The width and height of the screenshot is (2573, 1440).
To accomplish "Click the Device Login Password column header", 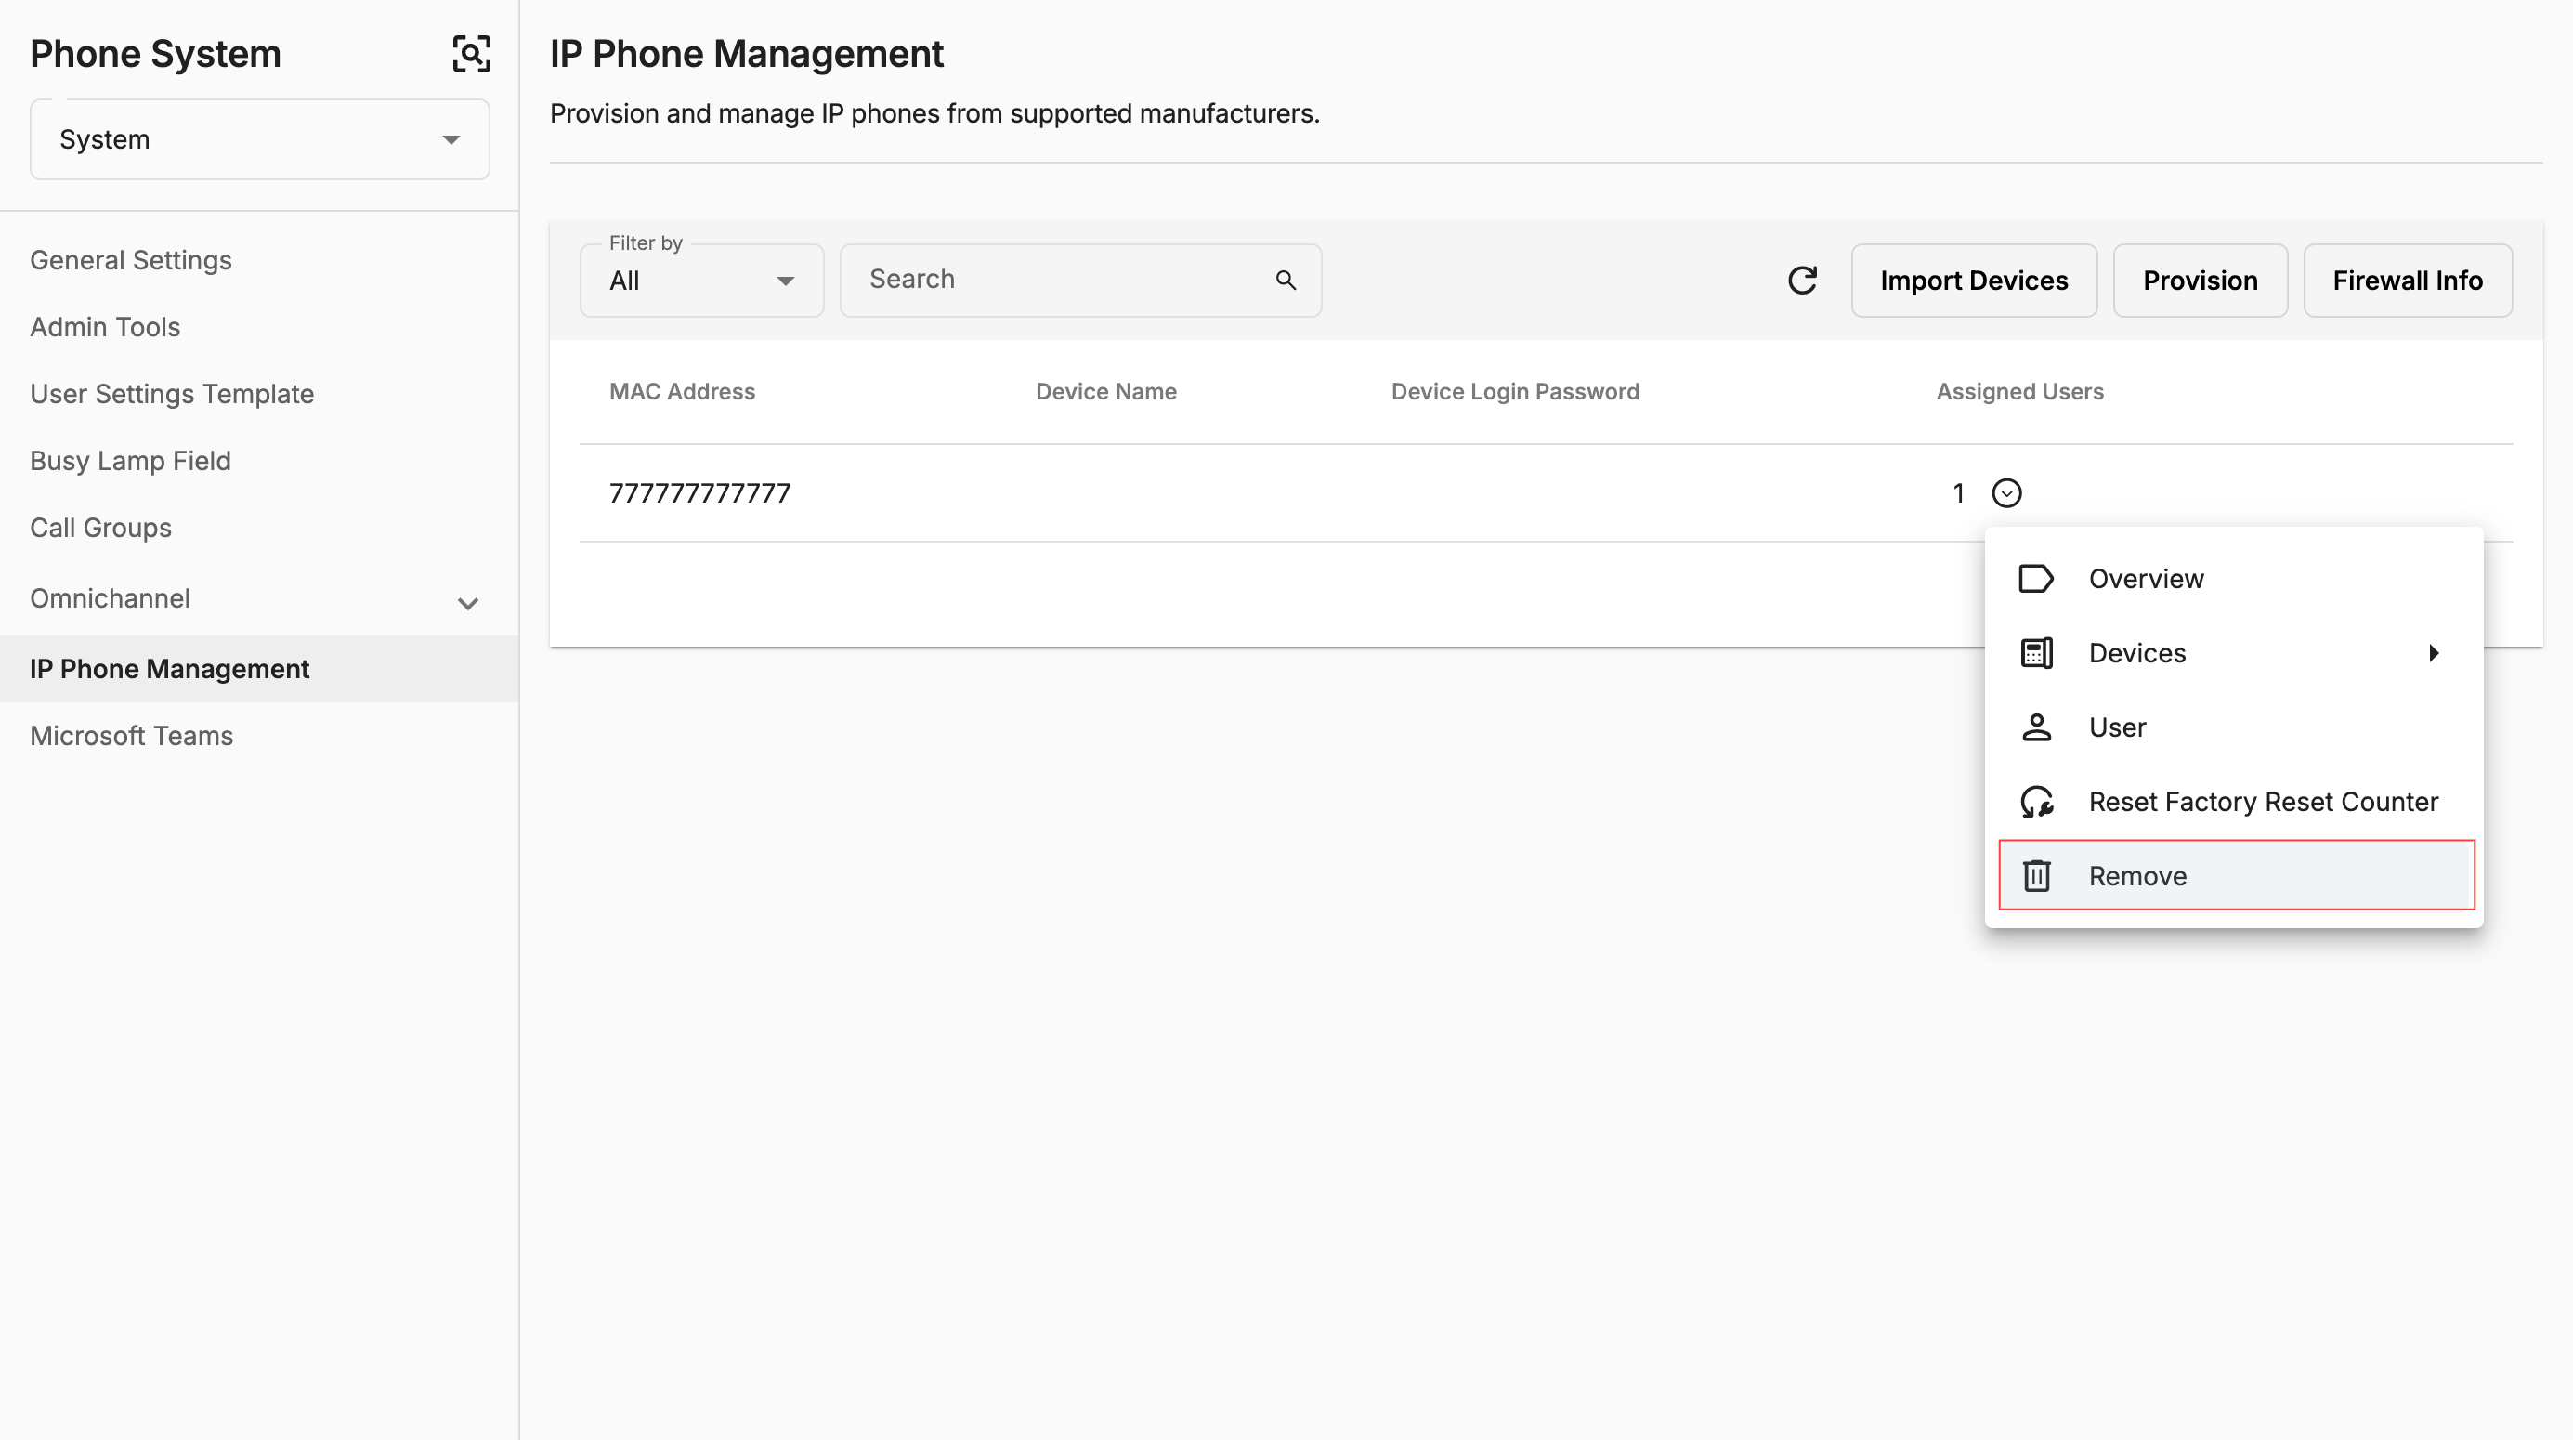I will coord(1515,392).
